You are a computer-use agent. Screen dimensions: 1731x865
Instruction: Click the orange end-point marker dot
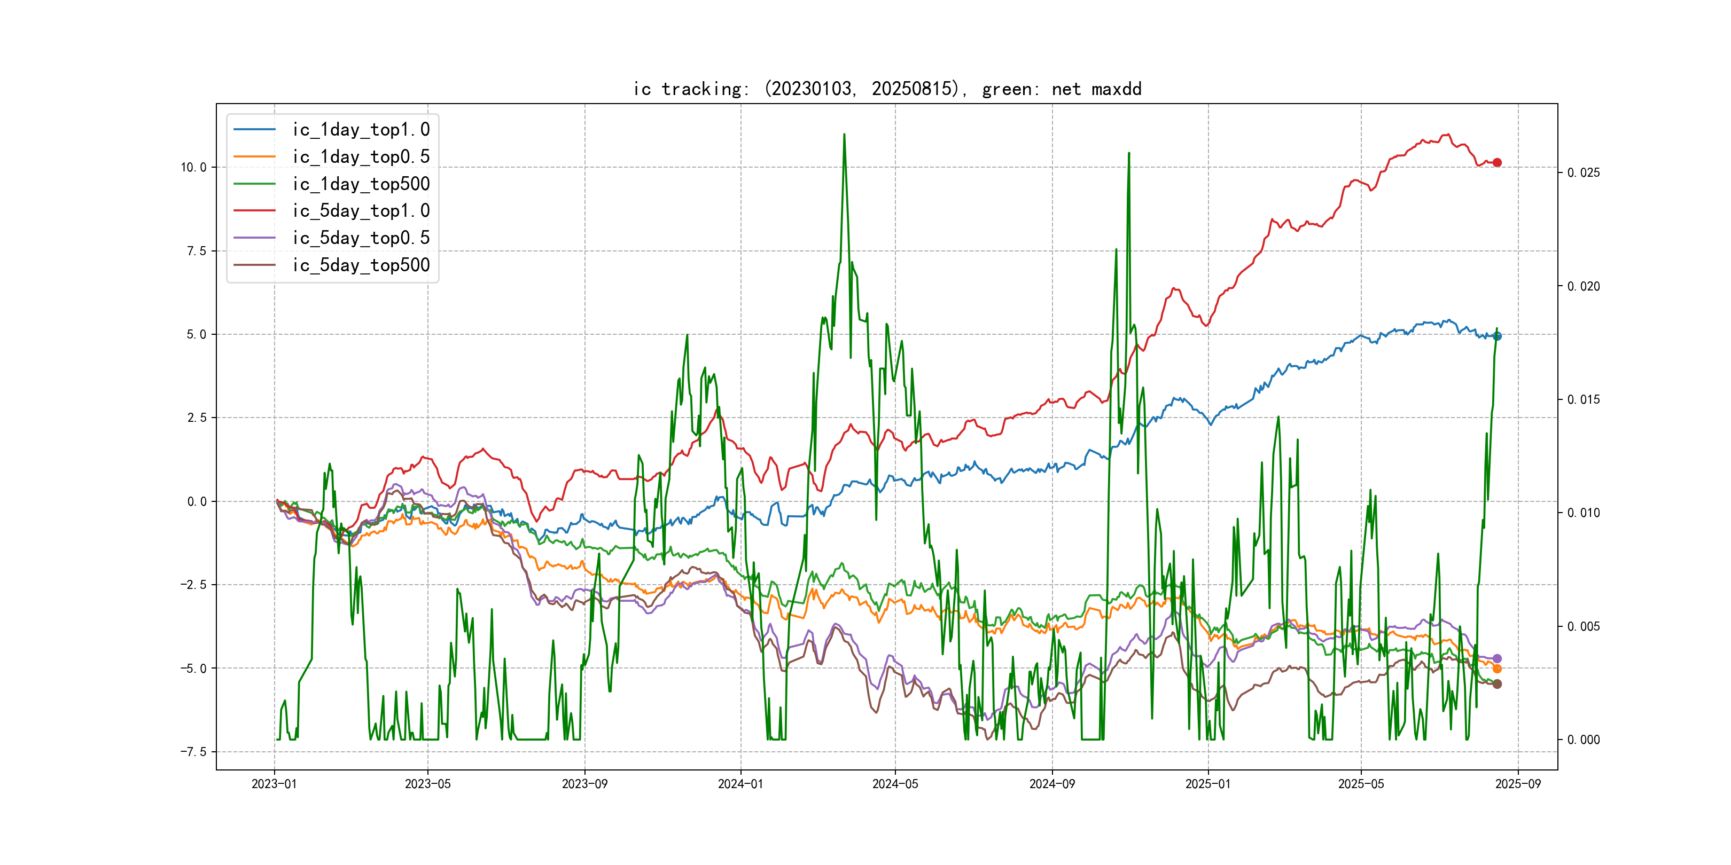point(1497,669)
